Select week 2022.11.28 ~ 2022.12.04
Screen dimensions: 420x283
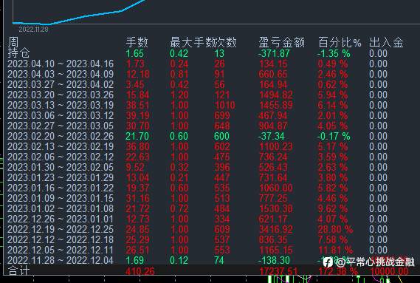pyautogui.click(x=61, y=261)
